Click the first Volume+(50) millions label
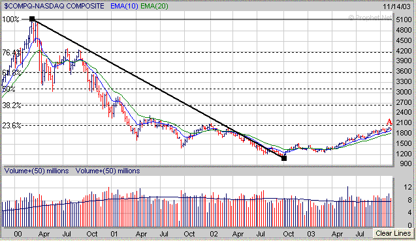Viewport: 416px width, 241px height. coord(37,171)
